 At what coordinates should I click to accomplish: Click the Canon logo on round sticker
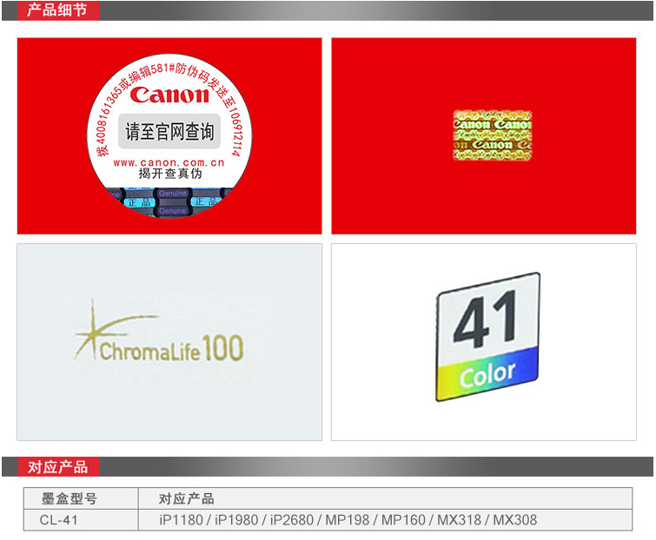click(170, 95)
